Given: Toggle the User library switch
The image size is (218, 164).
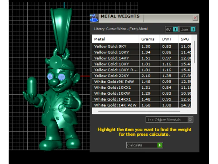Looking at the screenshot, I should click(188, 29).
